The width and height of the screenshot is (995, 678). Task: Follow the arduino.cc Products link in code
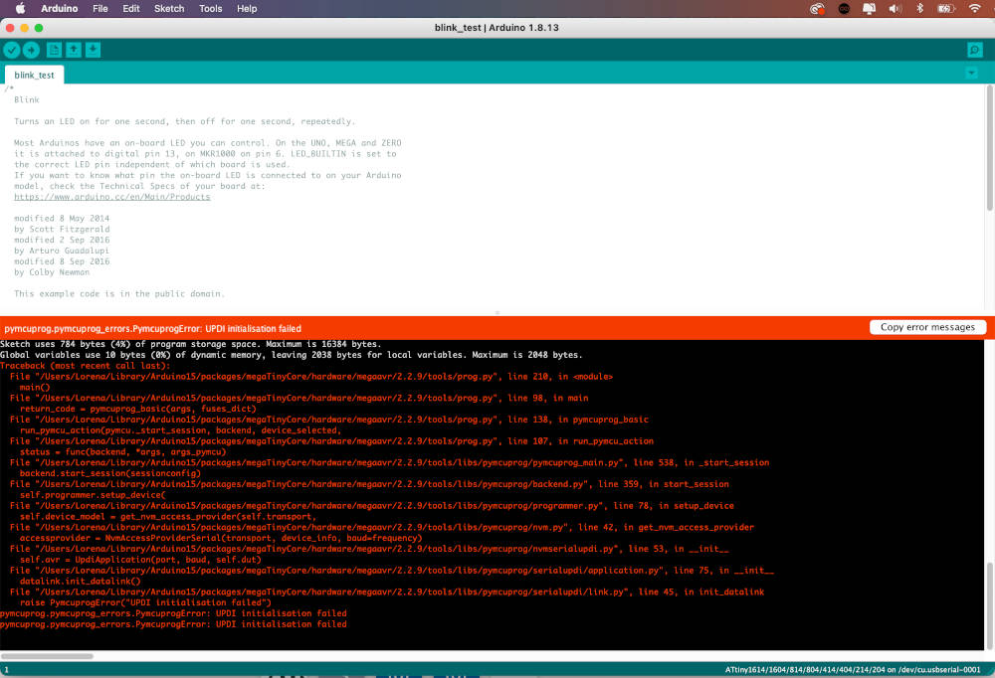(x=112, y=197)
